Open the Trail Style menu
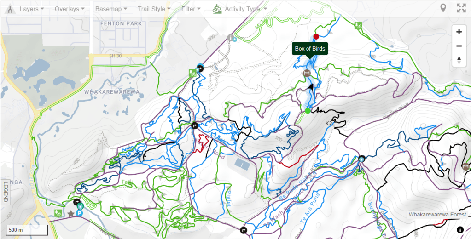The image size is (471, 239). point(154,9)
